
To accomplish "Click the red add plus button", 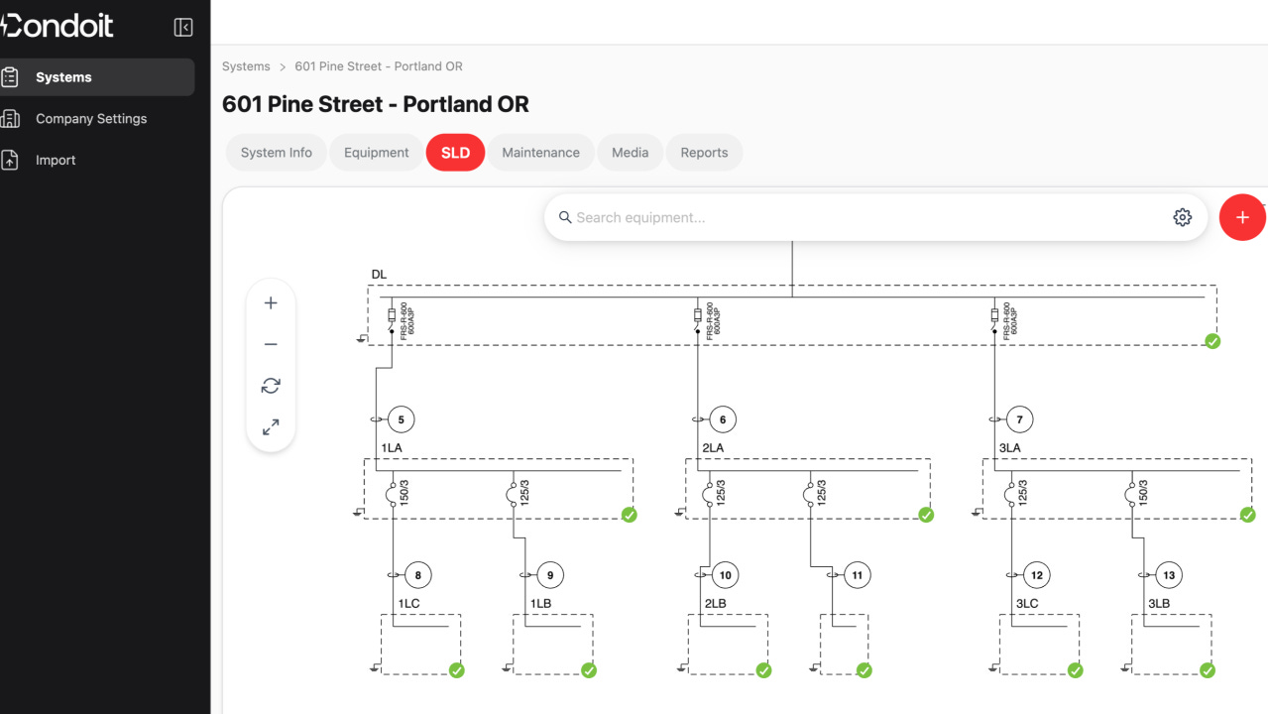I will 1242,217.
